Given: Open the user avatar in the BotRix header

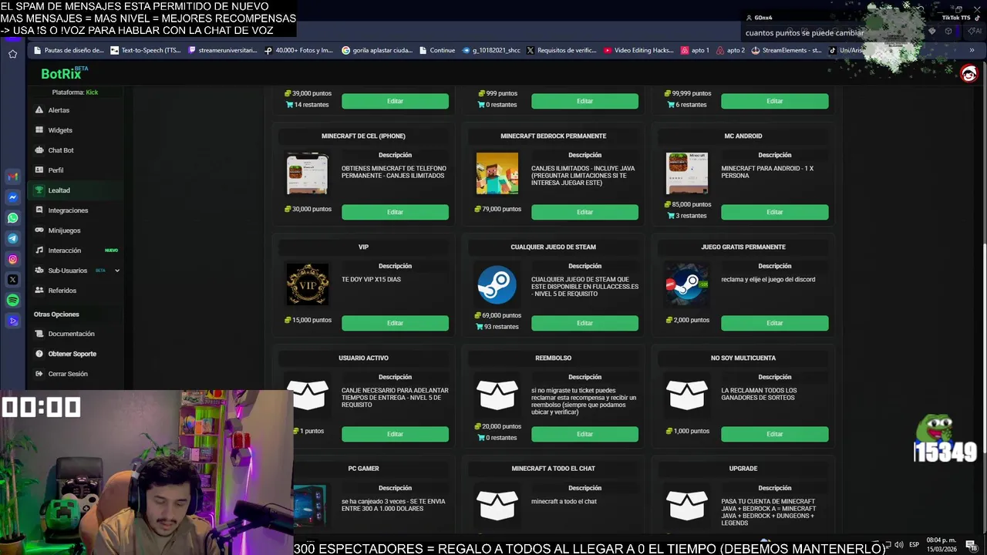Looking at the screenshot, I should [968, 73].
